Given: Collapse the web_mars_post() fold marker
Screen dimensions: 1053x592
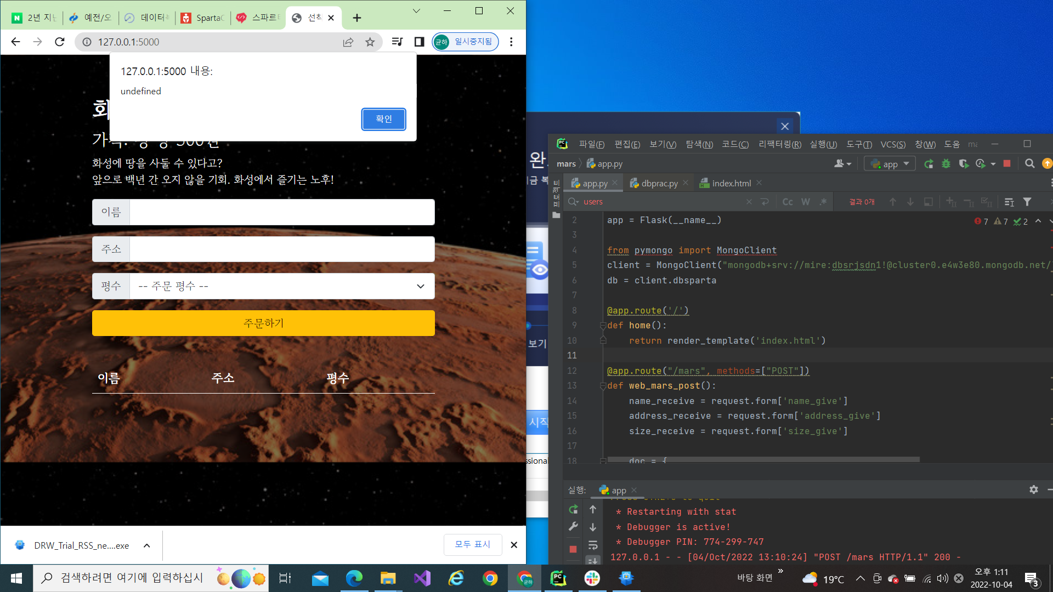Looking at the screenshot, I should point(603,386).
